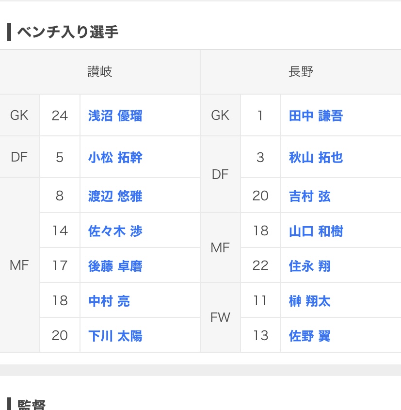
Task: Click the ベンチ入り選手 section heading
Action: click(68, 32)
